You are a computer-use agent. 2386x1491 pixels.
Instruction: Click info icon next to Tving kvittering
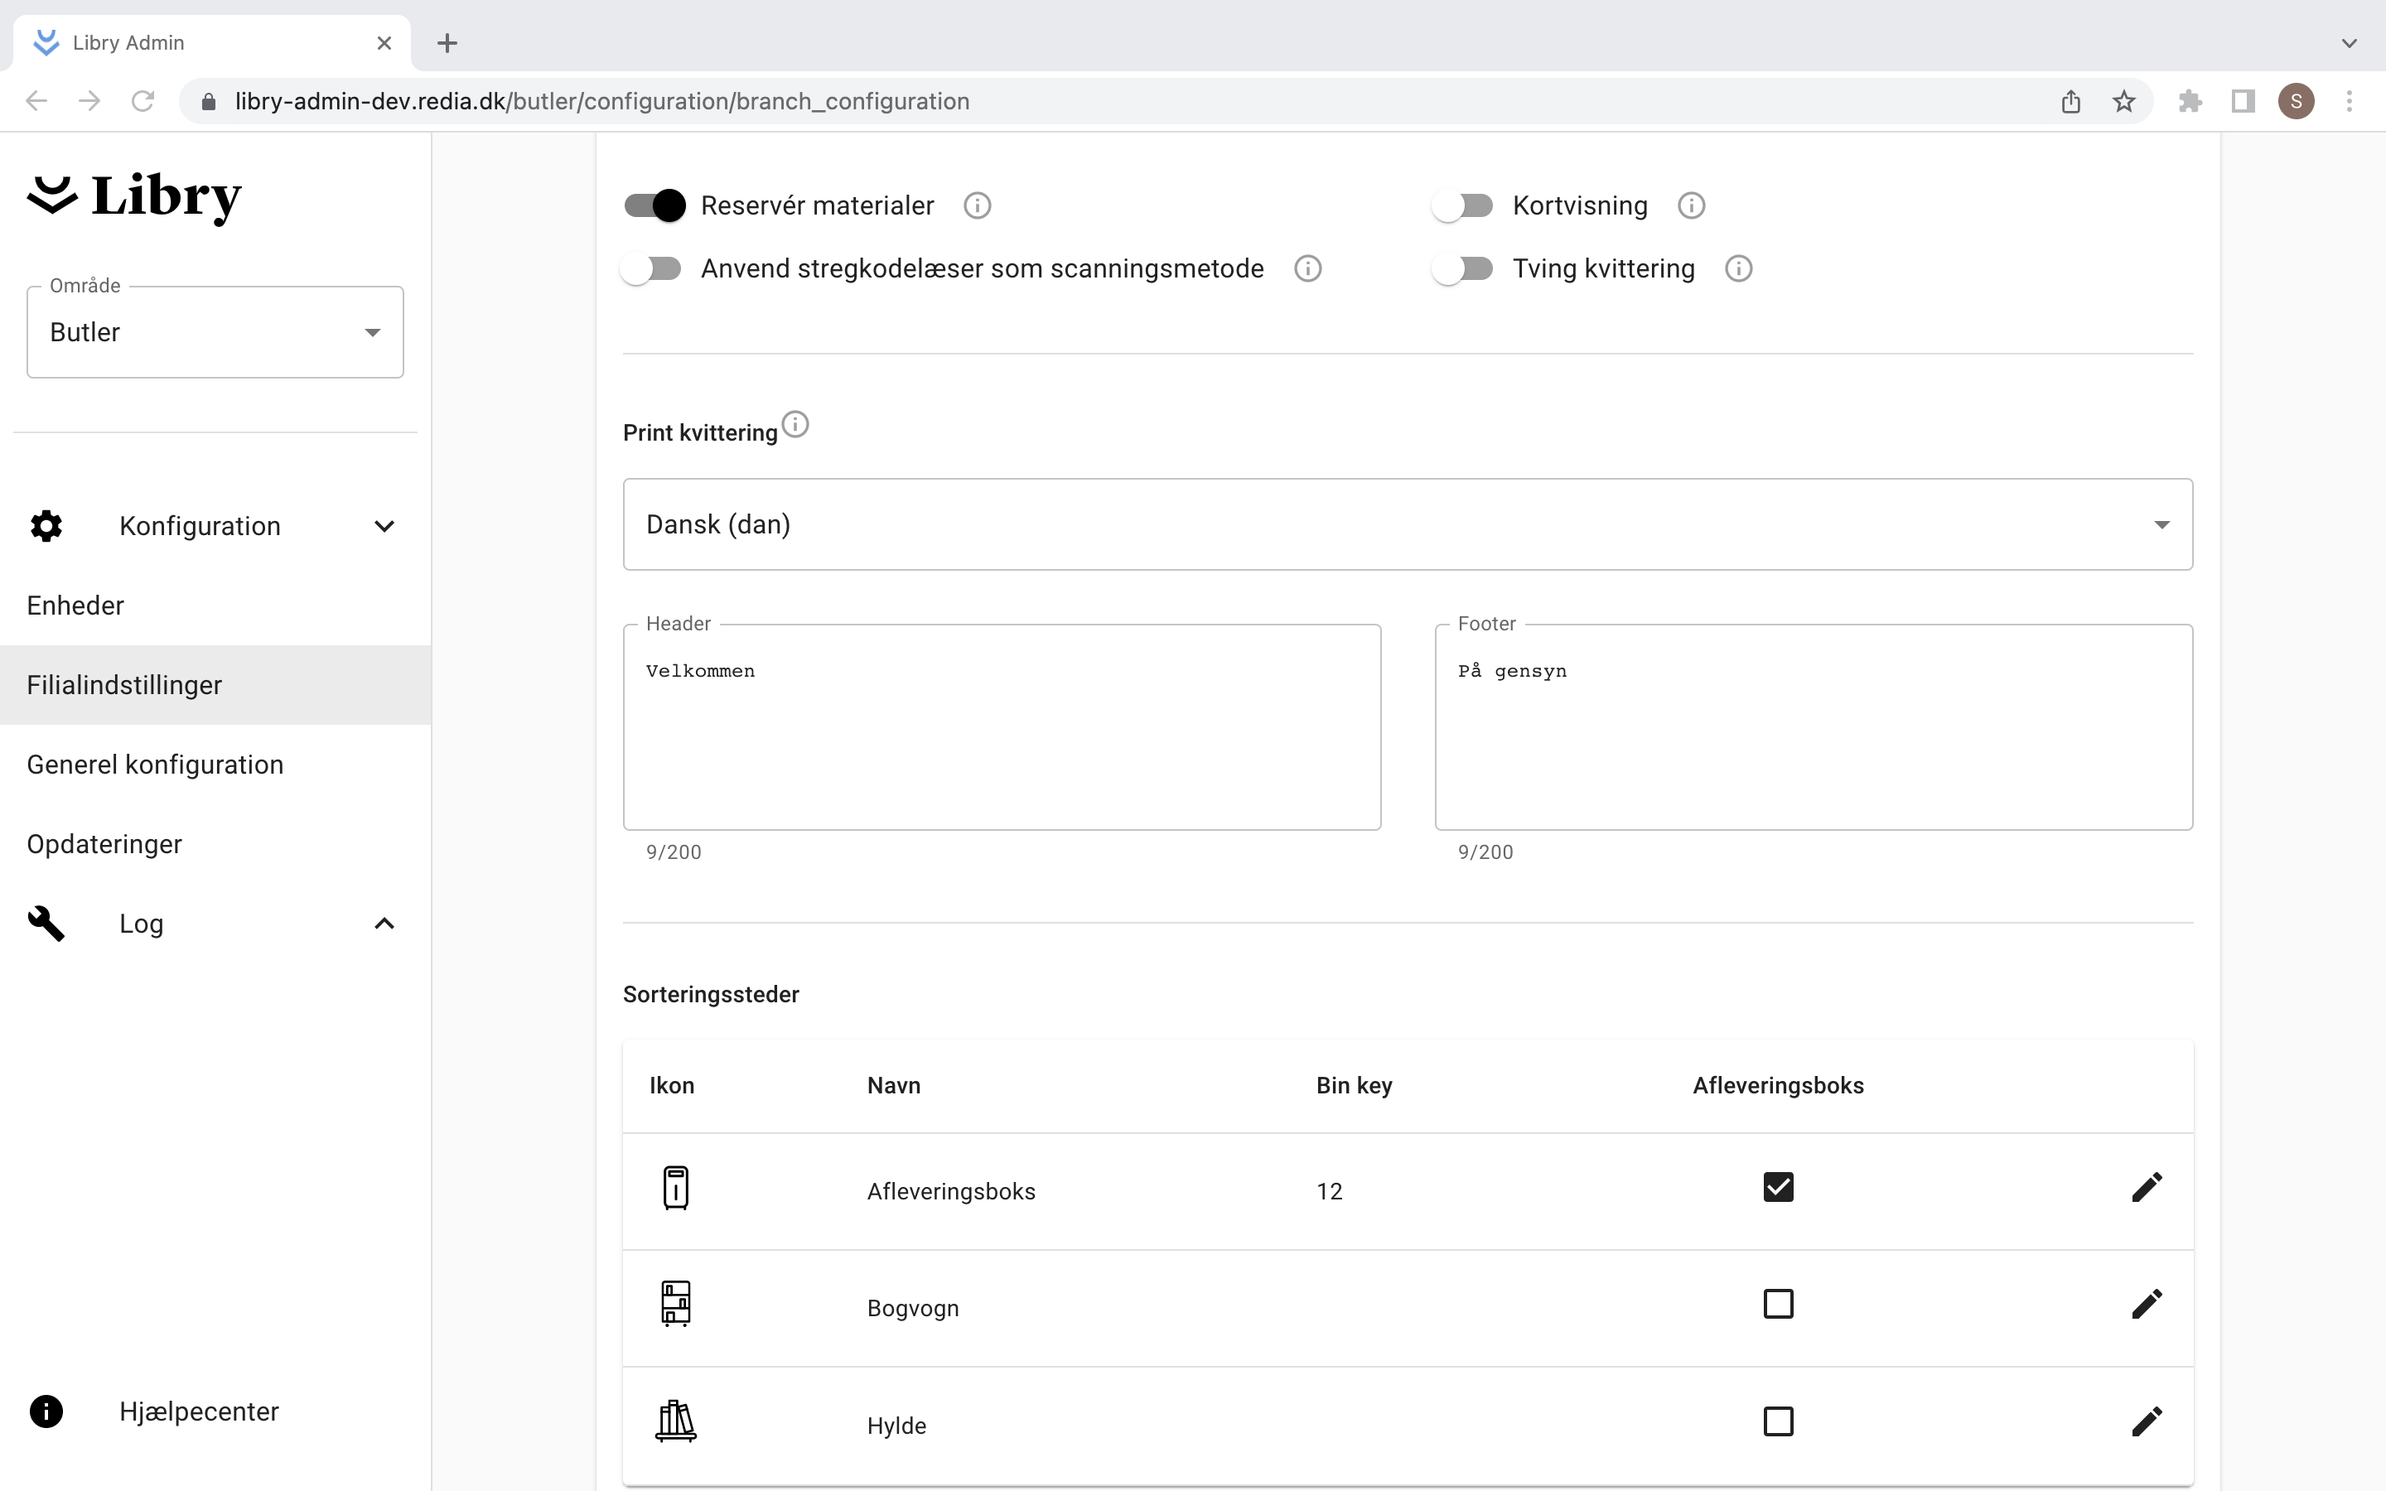click(1737, 268)
